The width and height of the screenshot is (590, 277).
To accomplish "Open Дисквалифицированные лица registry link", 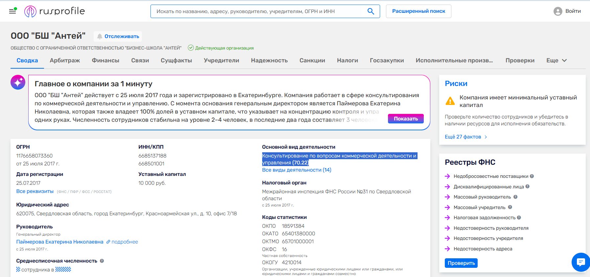I will [x=489, y=186].
